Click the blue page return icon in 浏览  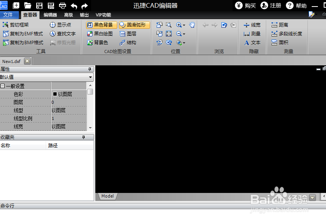click(224, 25)
